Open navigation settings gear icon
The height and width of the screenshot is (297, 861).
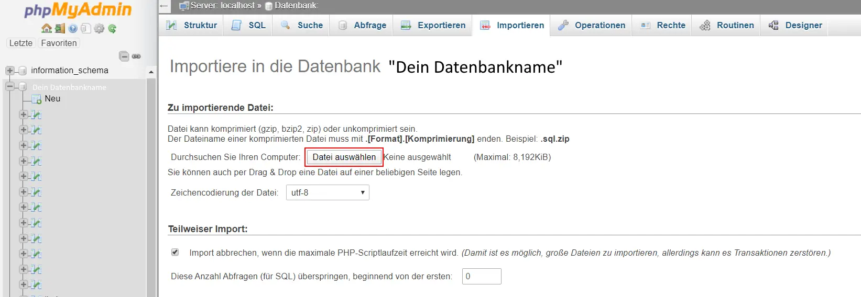tap(99, 29)
